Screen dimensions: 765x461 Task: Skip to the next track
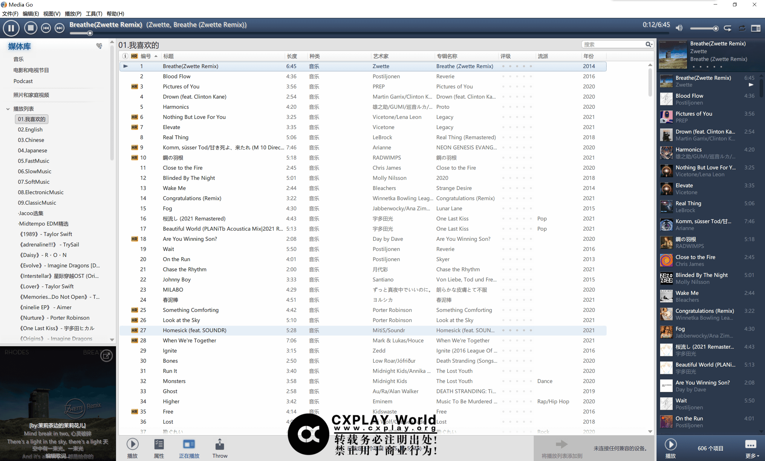click(x=59, y=28)
